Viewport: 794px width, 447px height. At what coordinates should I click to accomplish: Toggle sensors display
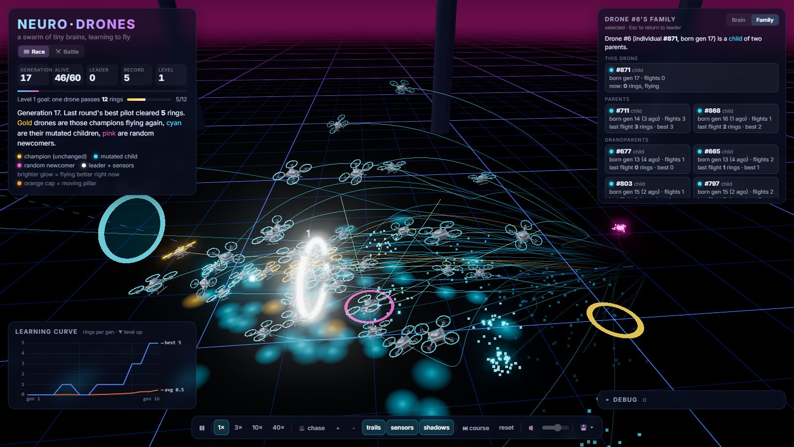(402, 428)
